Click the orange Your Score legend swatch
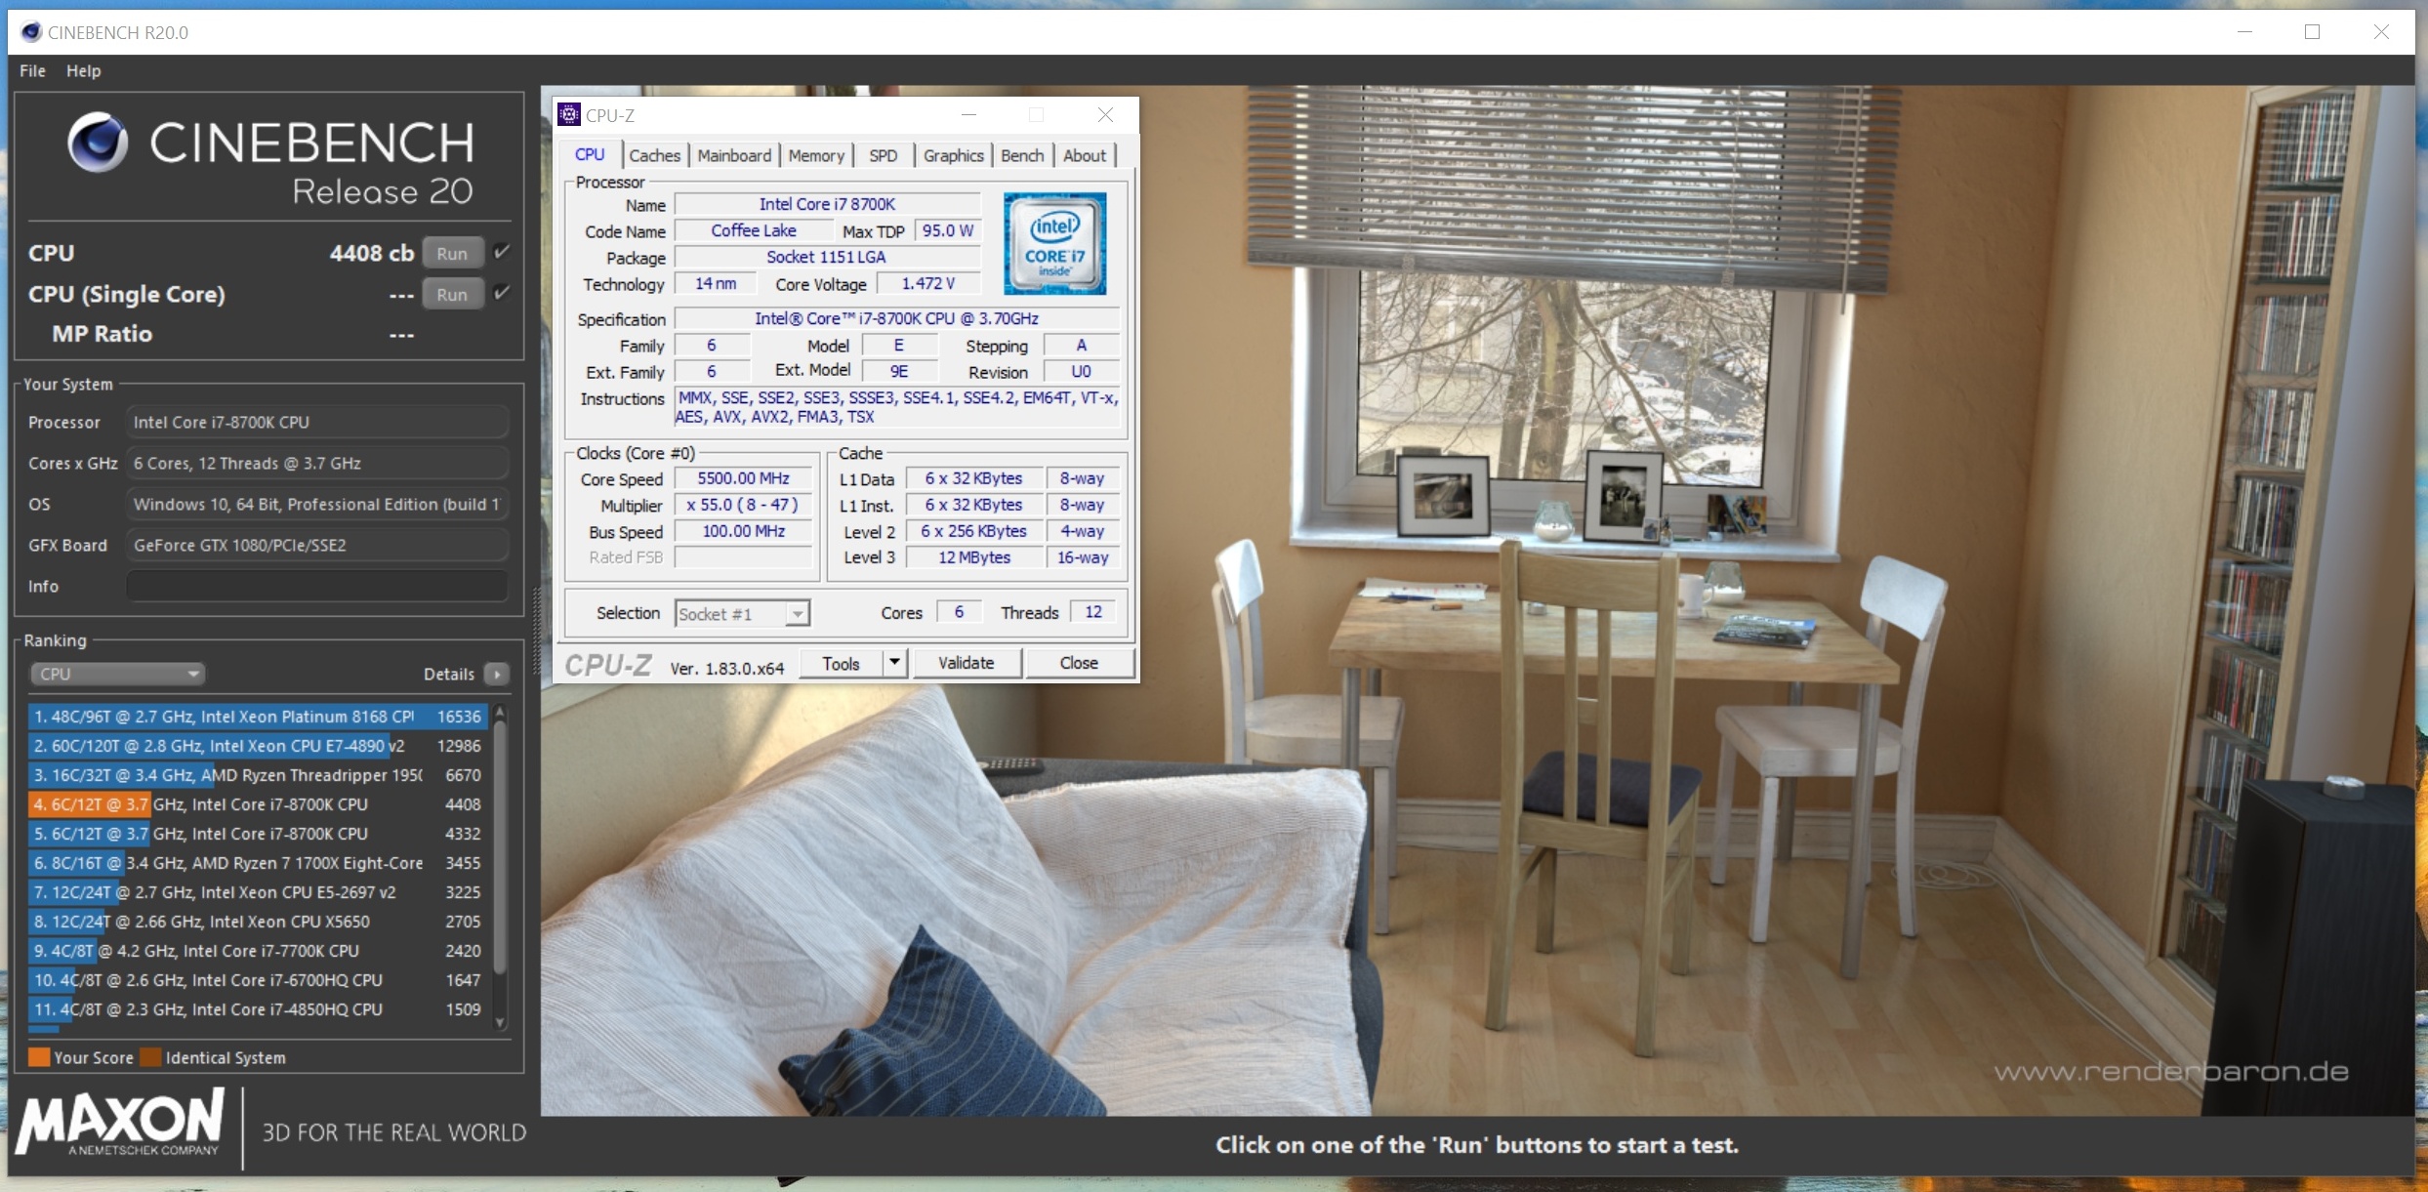Image resolution: width=2428 pixels, height=1192 pixels. (39, 1057)
